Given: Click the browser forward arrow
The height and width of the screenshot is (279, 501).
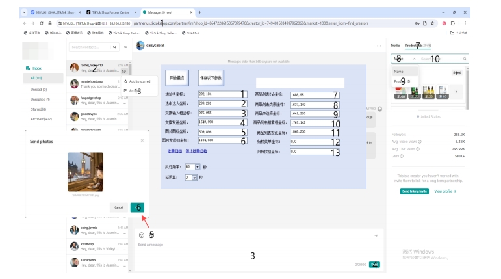Looking at the screenshot, I should click(33, 23).
